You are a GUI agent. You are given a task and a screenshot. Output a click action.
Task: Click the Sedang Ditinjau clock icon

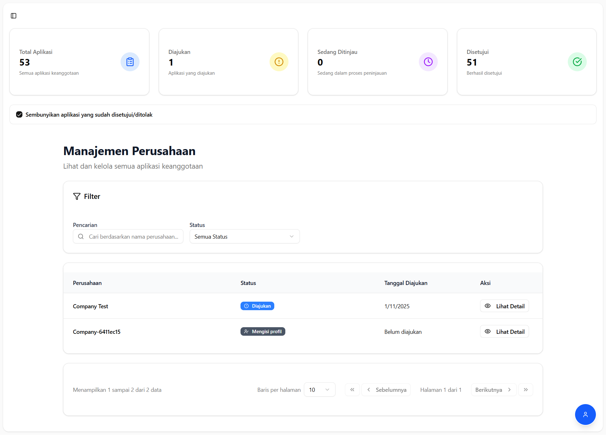(x=428, y=62)
